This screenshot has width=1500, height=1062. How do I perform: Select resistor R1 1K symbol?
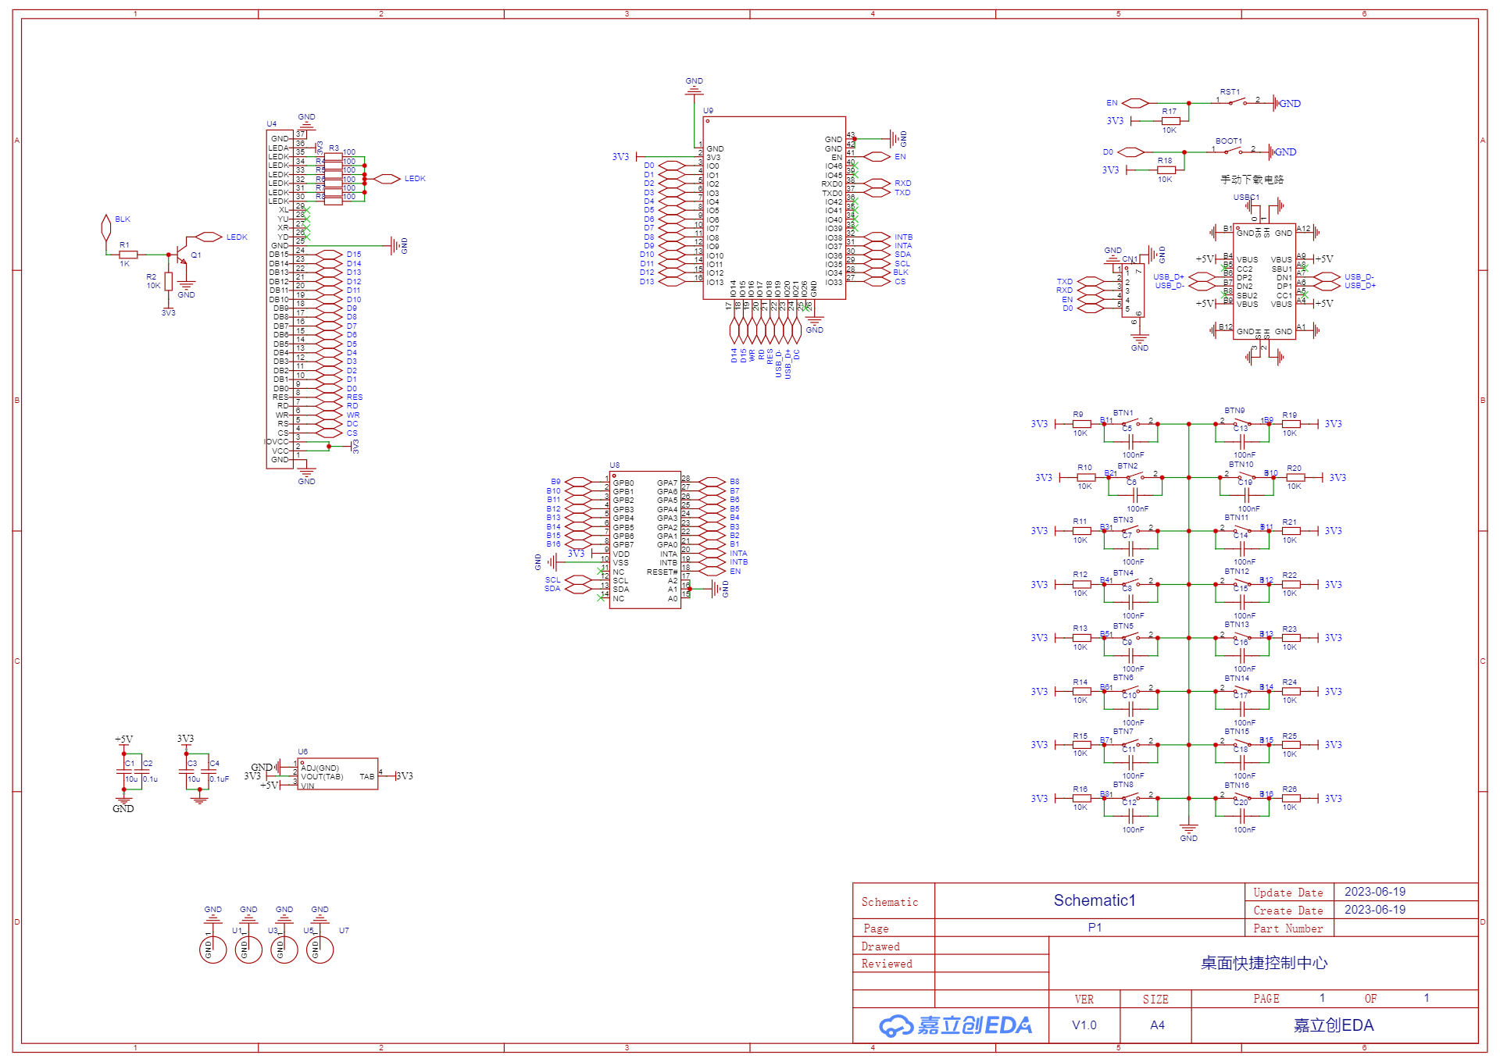tap(128, 255)
